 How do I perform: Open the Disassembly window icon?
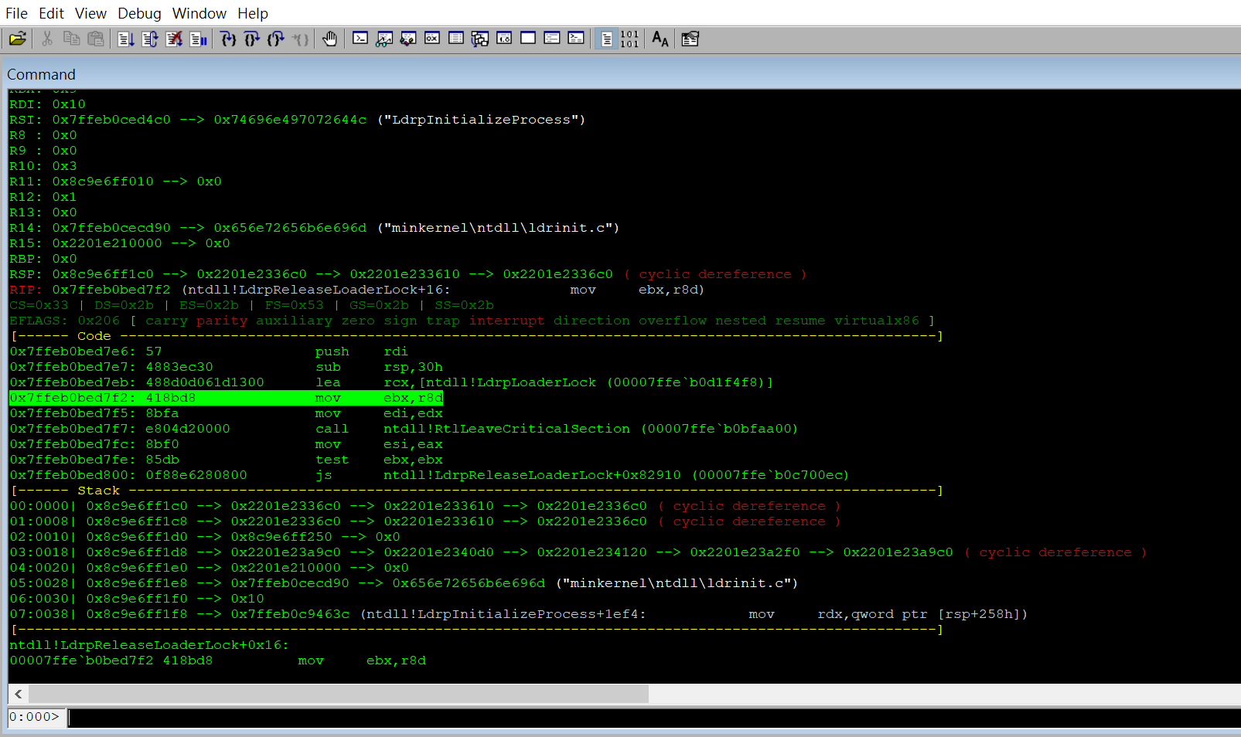[504, 39]
